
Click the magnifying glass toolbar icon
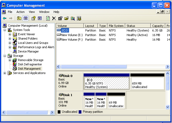click(x=73, y=18)
